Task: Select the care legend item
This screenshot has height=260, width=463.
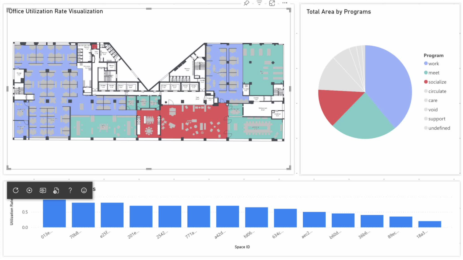Action: pyautogui.click(x=431, y=100)
